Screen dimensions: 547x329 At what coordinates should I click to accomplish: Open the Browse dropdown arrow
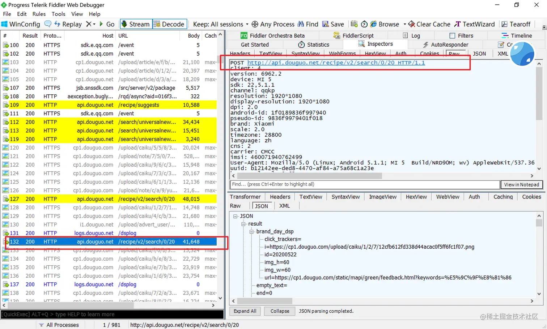[x=405, y=24]
